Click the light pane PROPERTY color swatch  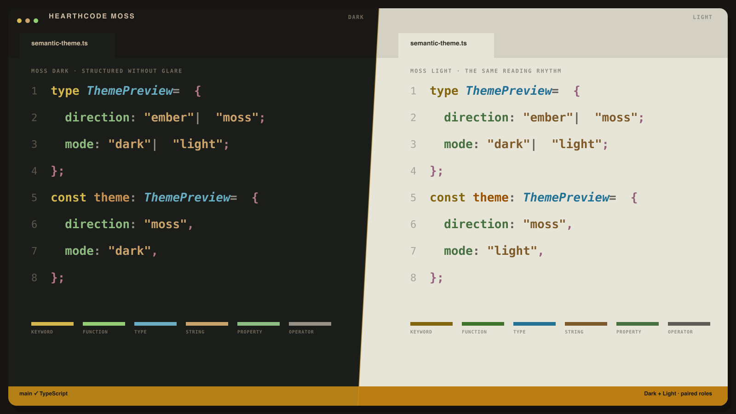638,324
